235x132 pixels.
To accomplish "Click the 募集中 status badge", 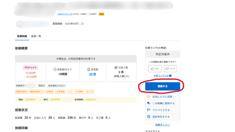I will pyautogui.click(x=41, y=86).
